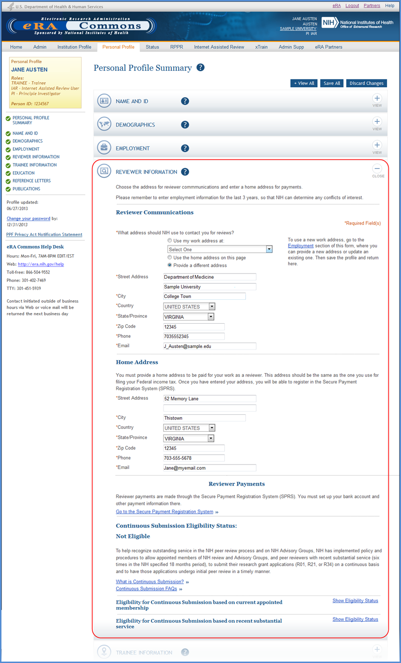Click the + View All button
Viewport: 401px width, 663px height.
click(304, 83)
